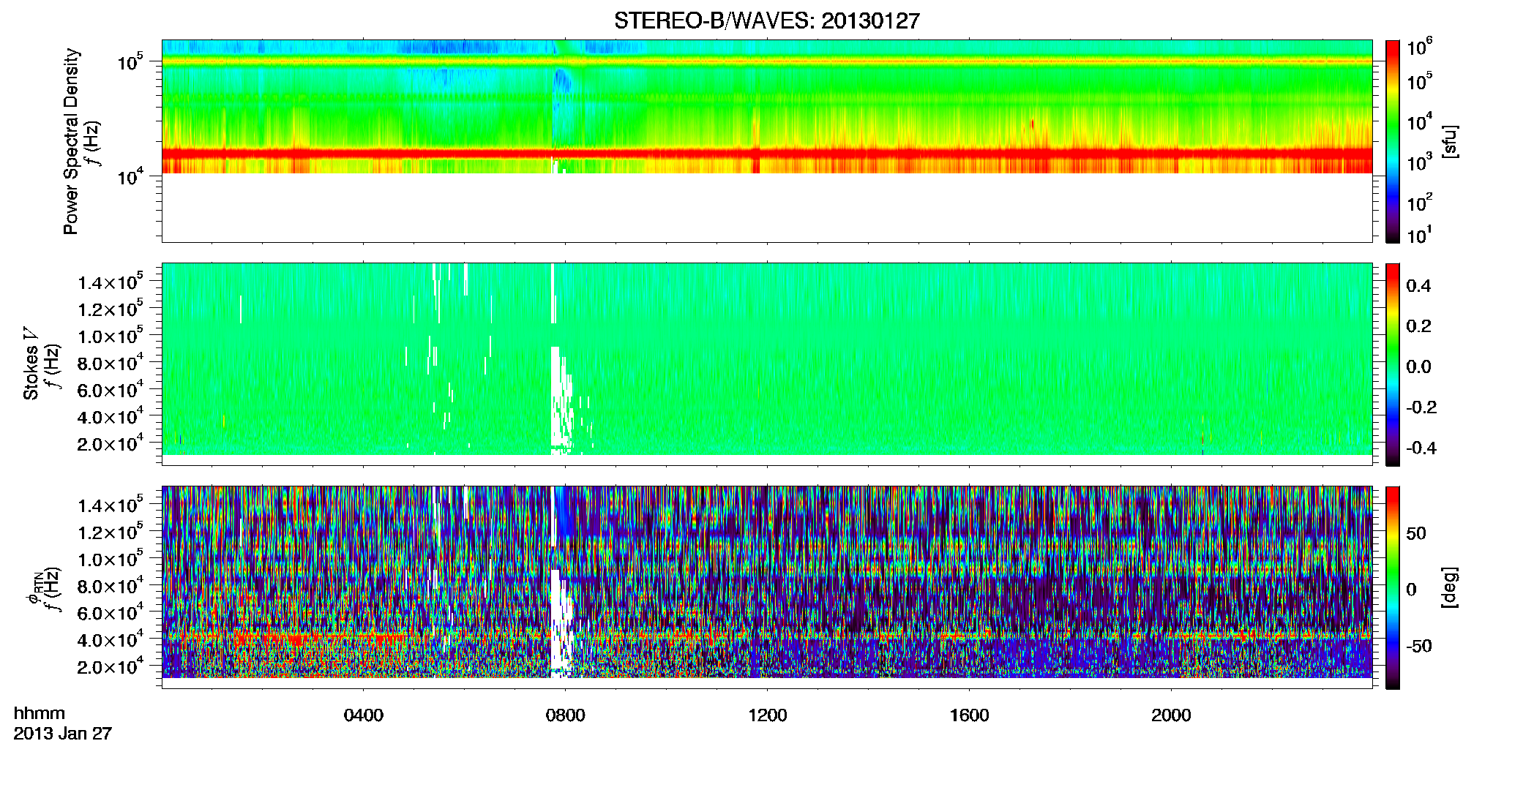Click the "-50" label on deg colorbar
The width and height of the screenshot is (1534, 790).
pos(1419,646)
